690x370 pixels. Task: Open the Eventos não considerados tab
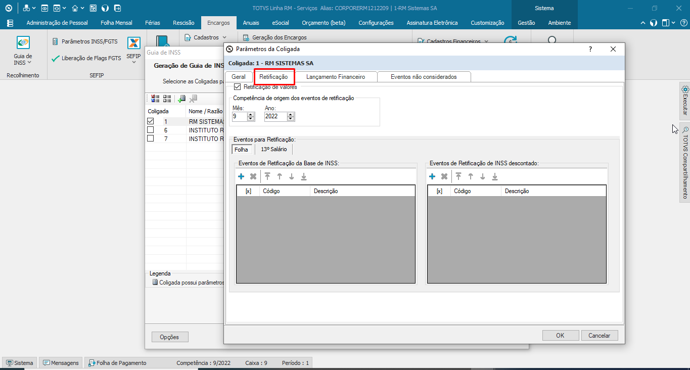click(424, 77)
